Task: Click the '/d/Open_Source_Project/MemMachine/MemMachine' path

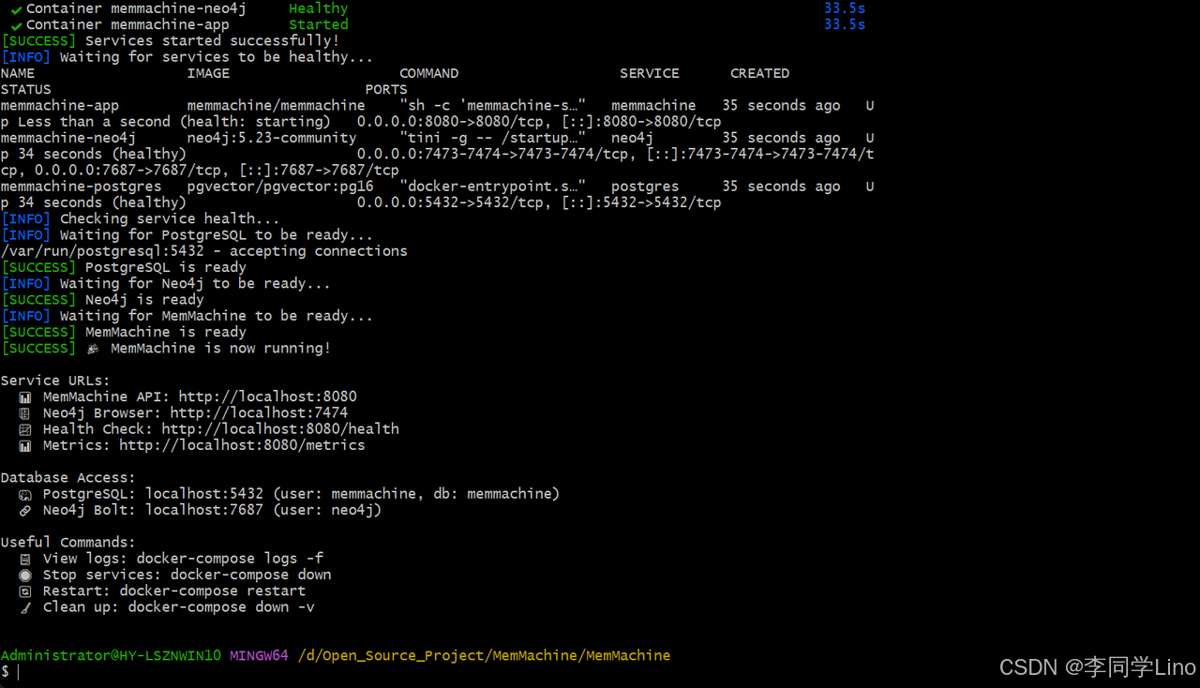Action: tap(485, 655)
